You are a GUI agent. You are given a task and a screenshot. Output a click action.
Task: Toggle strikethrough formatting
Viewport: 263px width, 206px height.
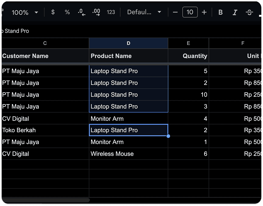coord(249,12)
